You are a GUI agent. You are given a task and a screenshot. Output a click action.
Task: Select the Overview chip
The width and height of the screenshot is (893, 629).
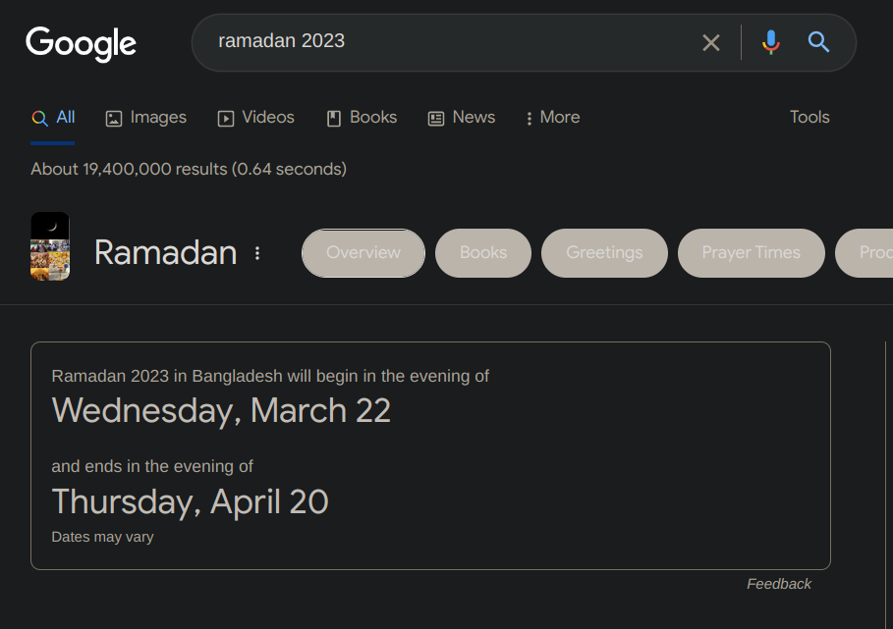point(363,253)
